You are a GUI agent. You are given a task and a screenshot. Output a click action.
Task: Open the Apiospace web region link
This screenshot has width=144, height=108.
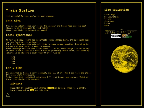point(16,84)
